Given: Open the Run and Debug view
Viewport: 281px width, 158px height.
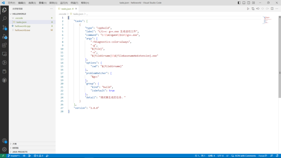Looking at the screenshot, I should (4, 36).
